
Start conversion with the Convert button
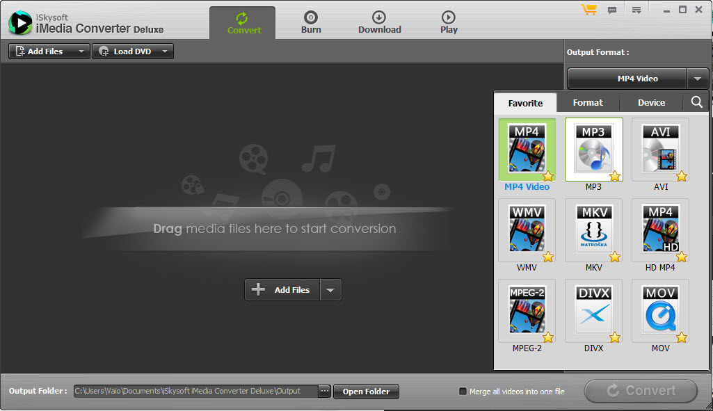point(641,391)
